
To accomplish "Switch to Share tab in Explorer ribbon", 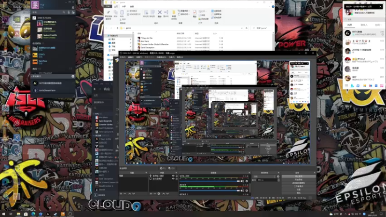I will [124, 6].
